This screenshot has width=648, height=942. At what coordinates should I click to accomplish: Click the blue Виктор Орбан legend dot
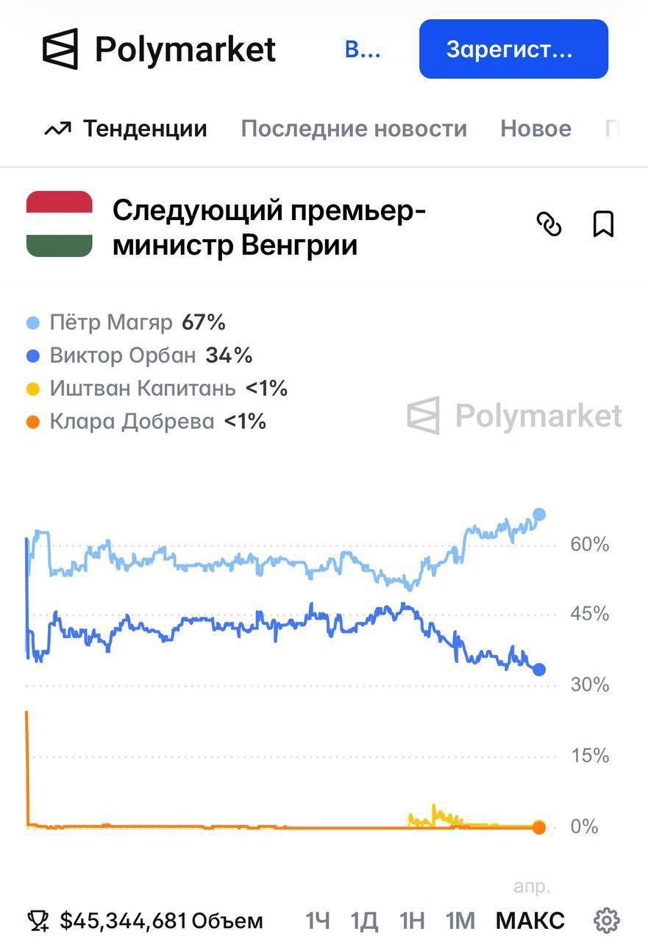point(33,356)
